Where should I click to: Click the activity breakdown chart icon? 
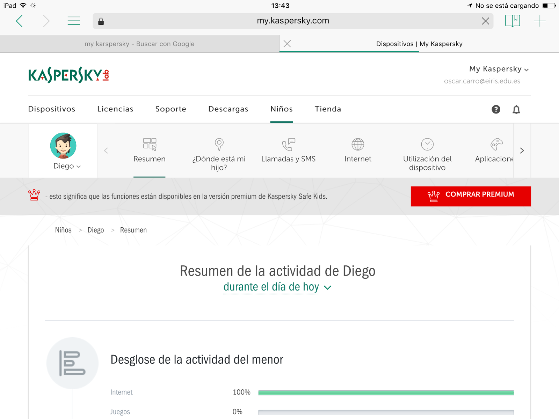[72, 363]
